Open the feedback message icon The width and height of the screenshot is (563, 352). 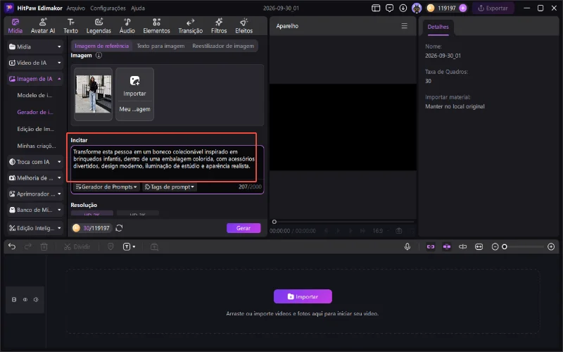click(389, 8)
